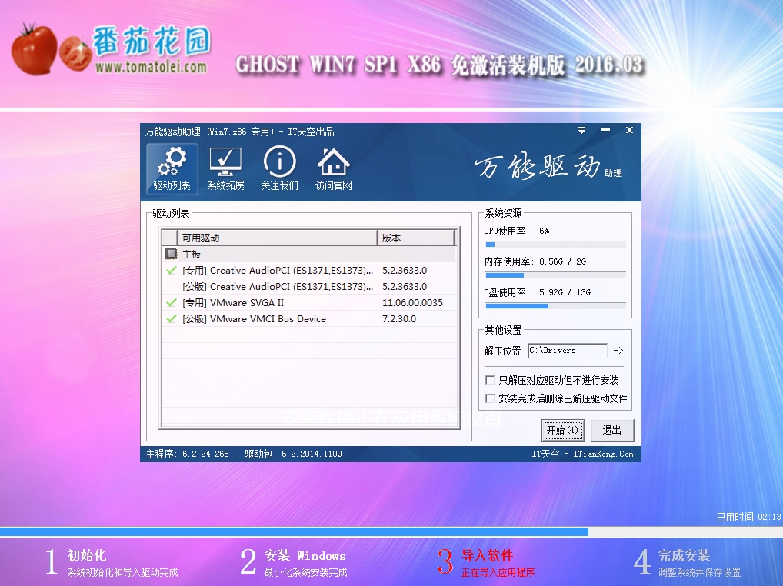783x586 pixels.
Task: Click the www.tomatolei.com website text
Action: click(151, 67)
